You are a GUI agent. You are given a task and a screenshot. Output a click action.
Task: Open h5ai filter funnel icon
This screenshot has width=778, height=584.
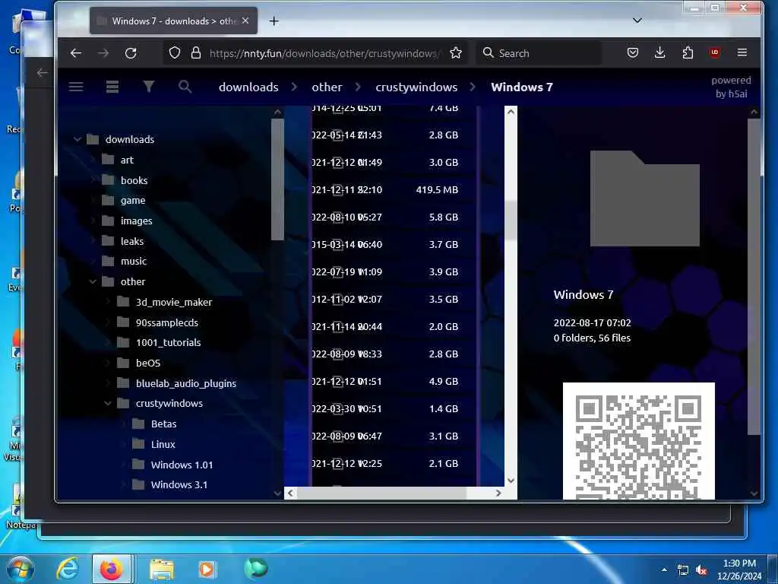point(148,87)
